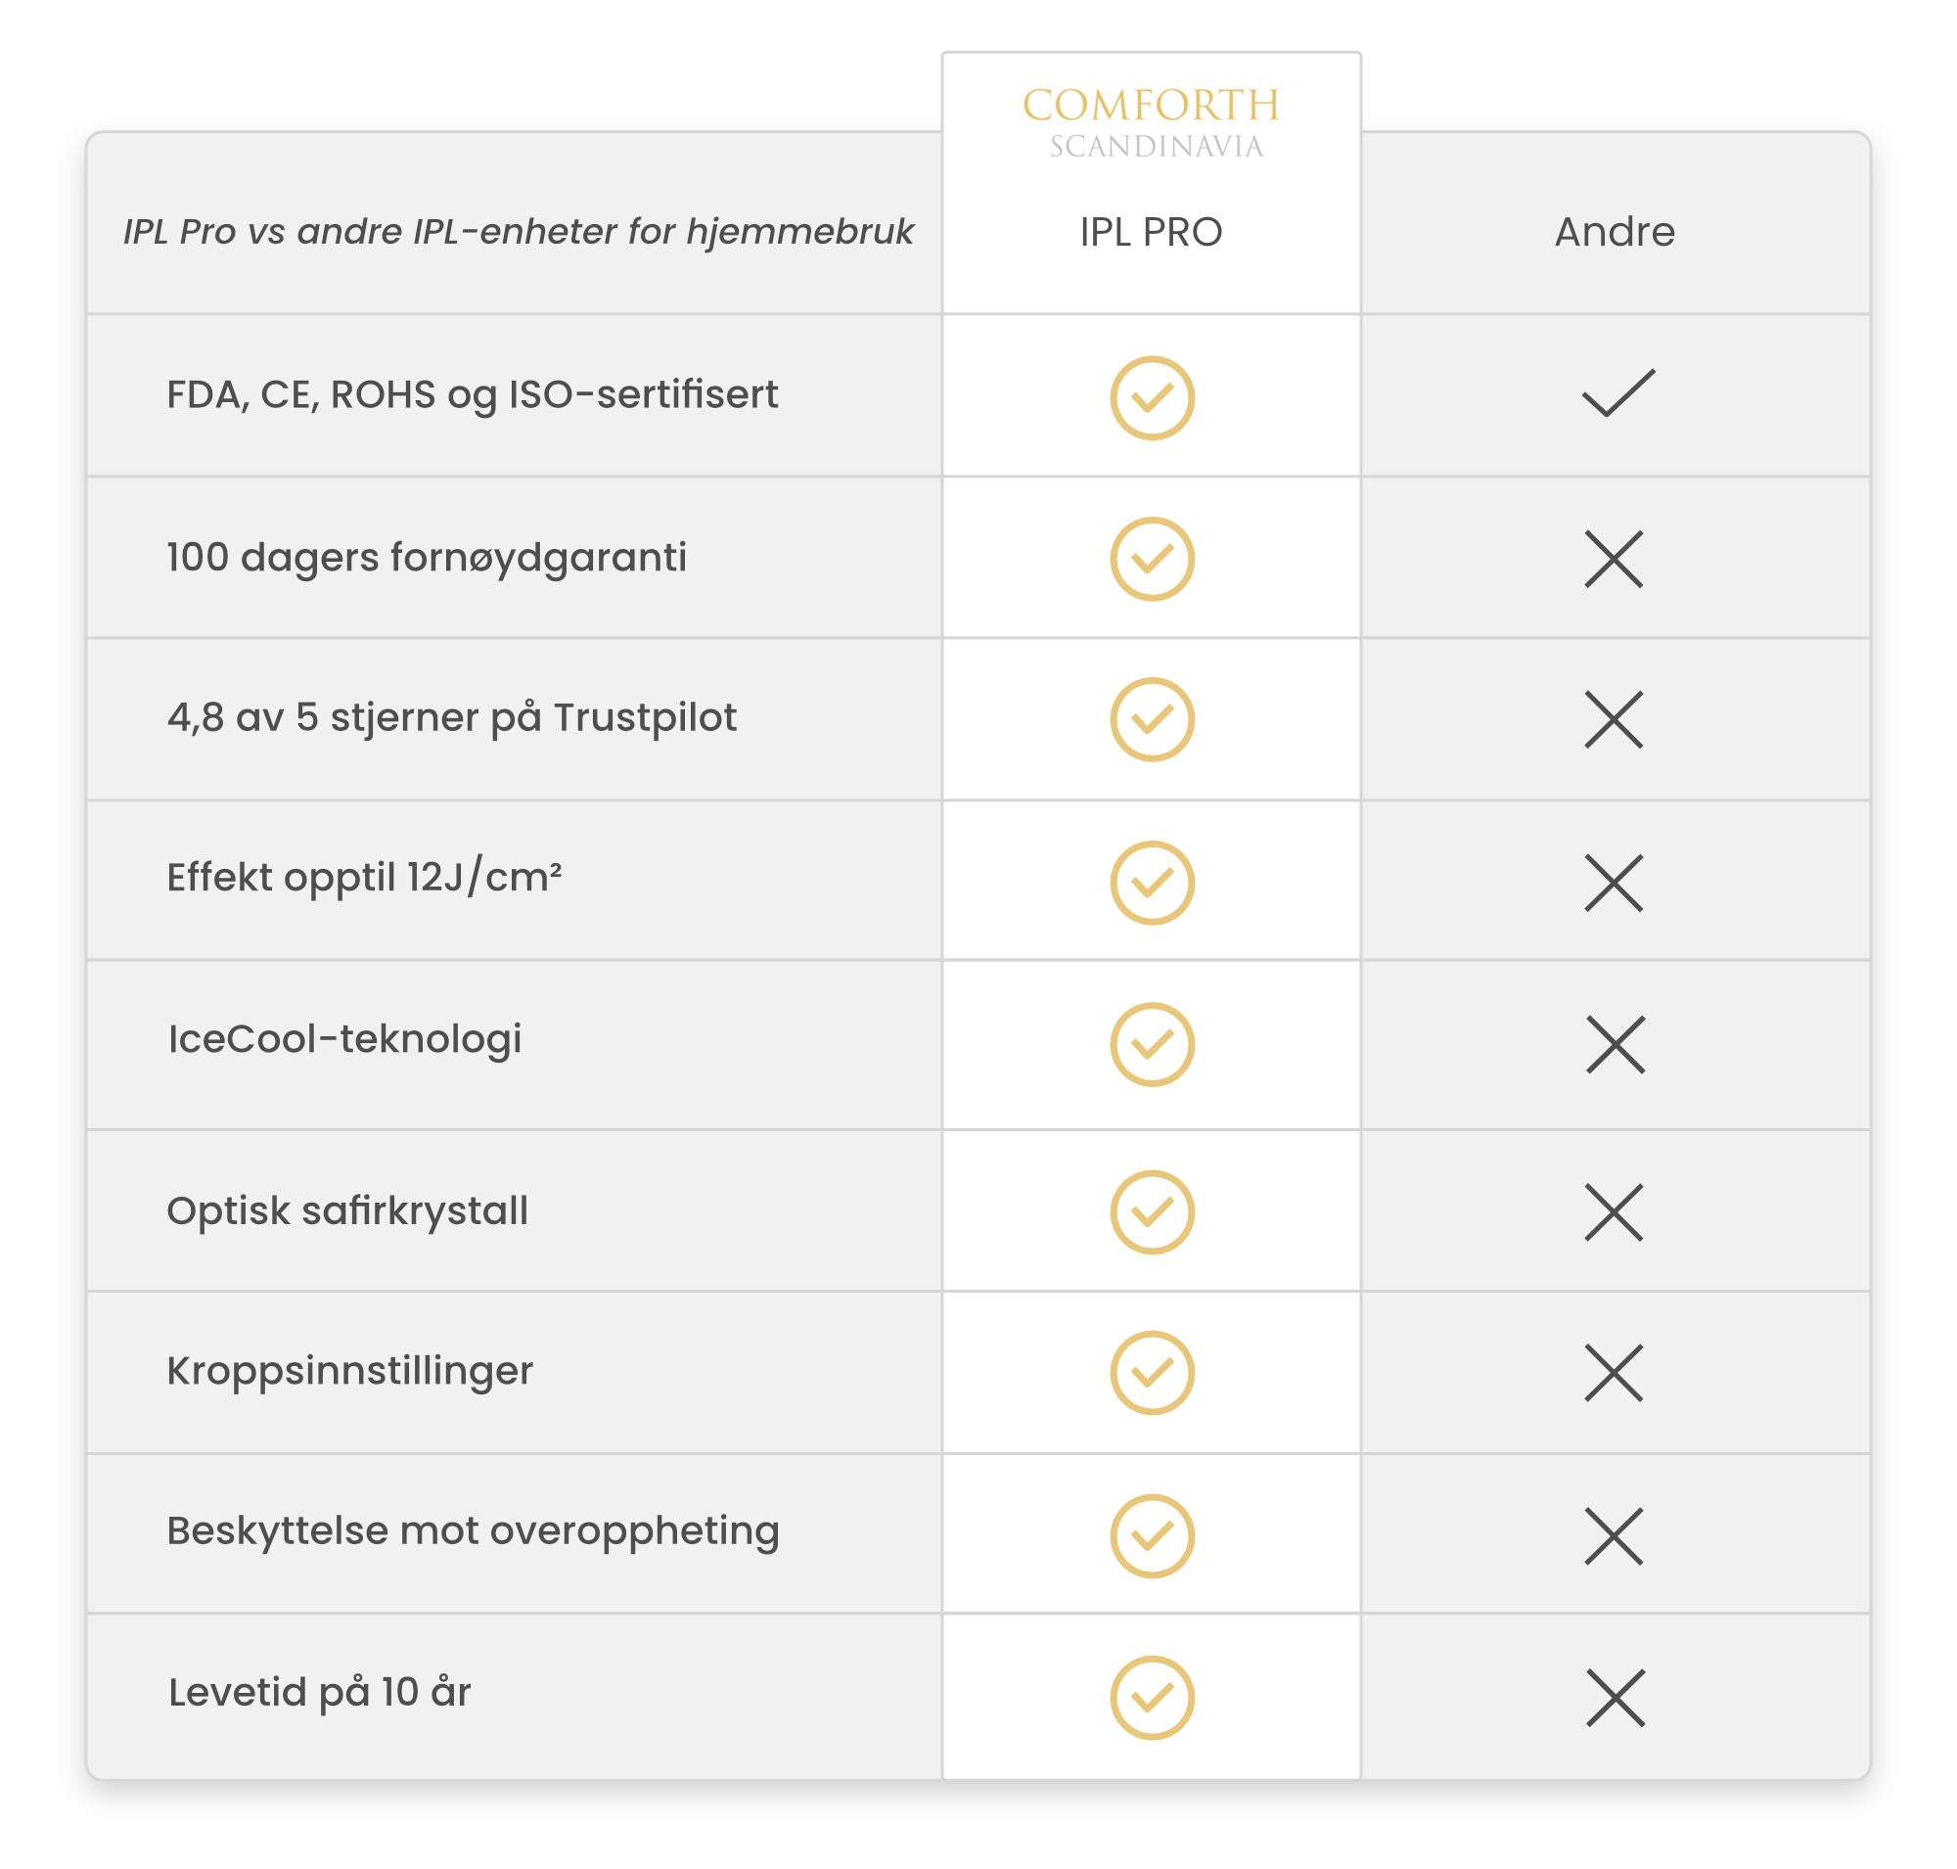Click the gold checkmark for IceCool-teknologi
This screenshot has height=1869, width=1957.
click(x=1152, y=1044)
